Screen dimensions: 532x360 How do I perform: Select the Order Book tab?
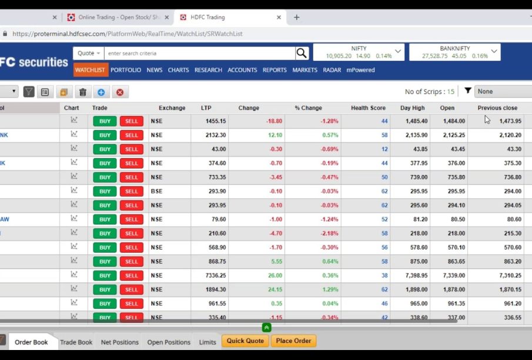click(x=31, y=342)
